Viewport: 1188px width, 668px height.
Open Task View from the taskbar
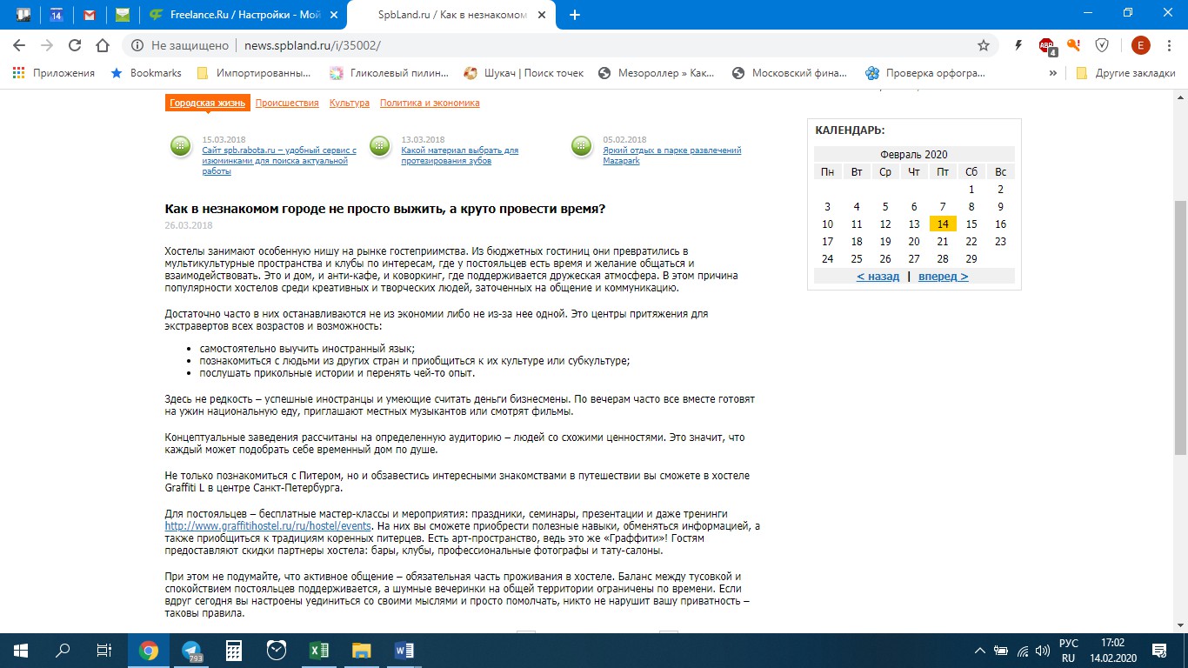(x=104, y=651)
